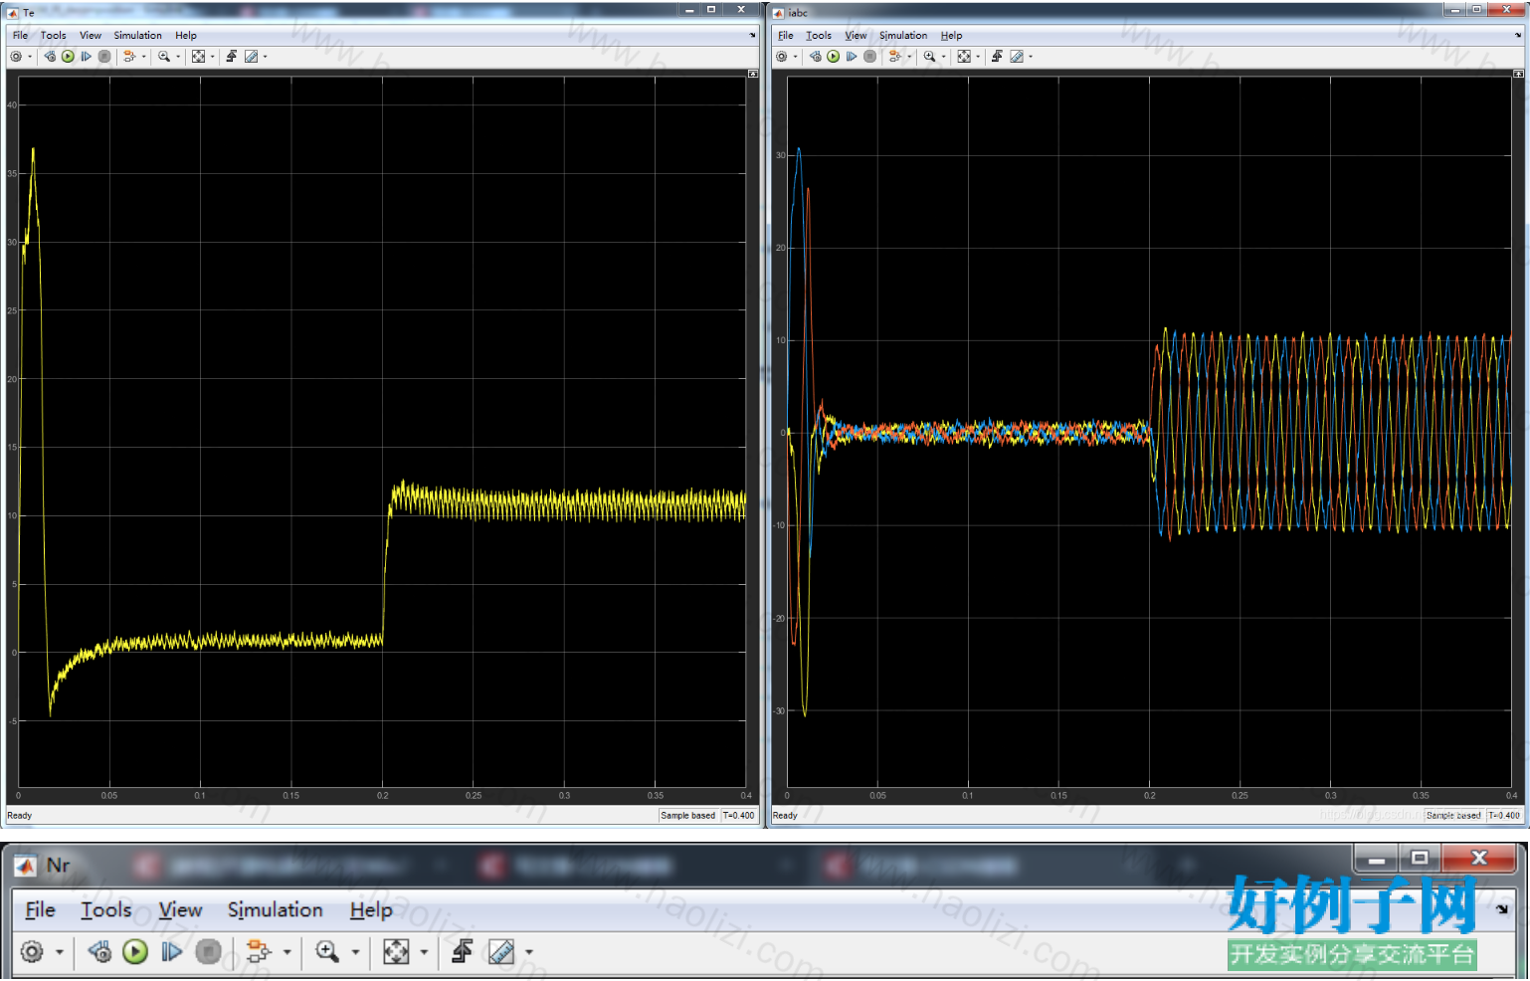Click Stop button in Nr scope toolbar
This screenshot has width=1530, height=981.
pyautogui.click(x=208, y=952)
